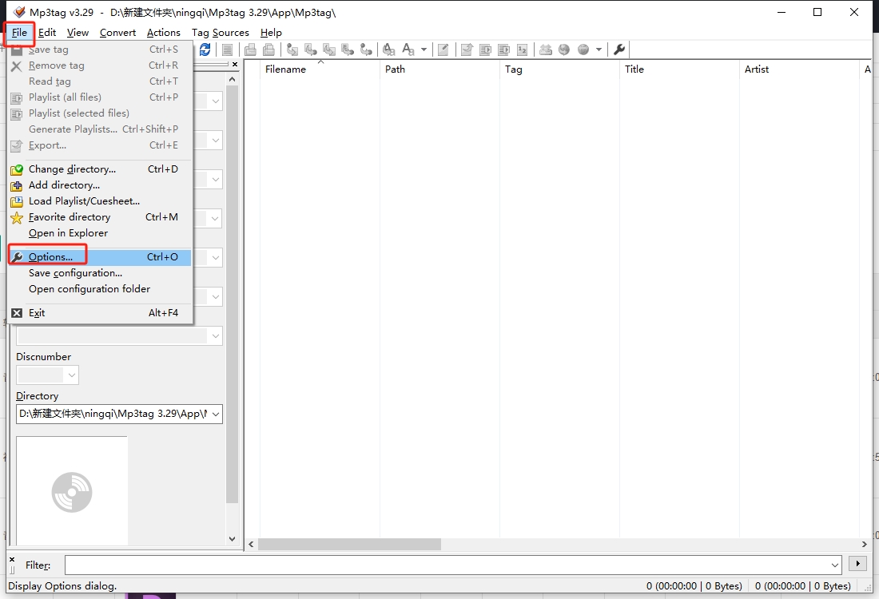Image resolution: width=879 pixels, height=599 pixels.
Task: Click the Export toolbar icon
Action: pyautogui.click(x=467, y=50)
